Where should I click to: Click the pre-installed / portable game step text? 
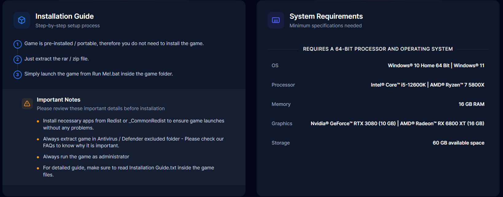(x=114, y=44)
